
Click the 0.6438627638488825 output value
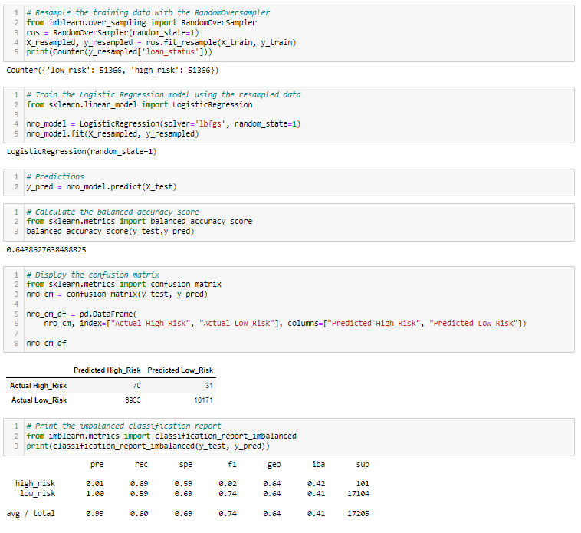point(46,250)
